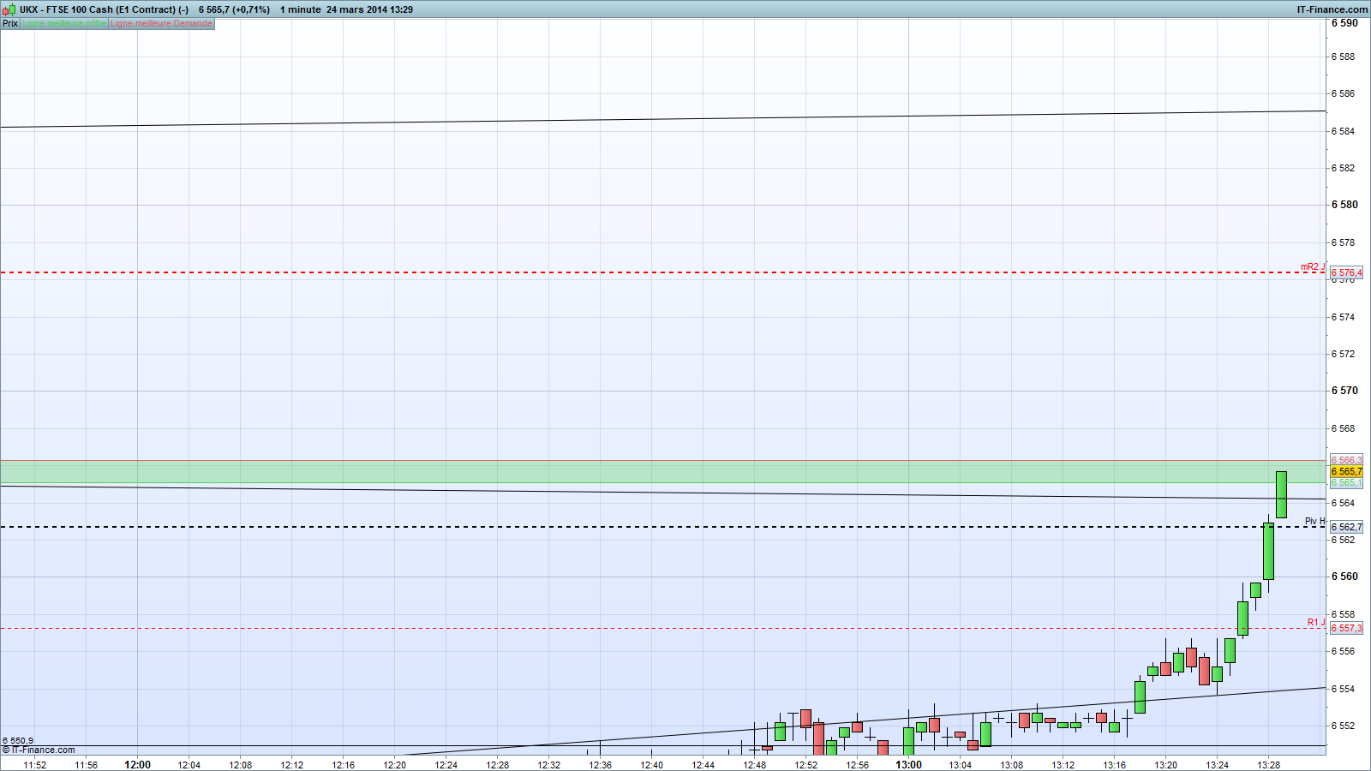Click the '1 minute' timeframe label
The image size is (1371, 771).
301,9
